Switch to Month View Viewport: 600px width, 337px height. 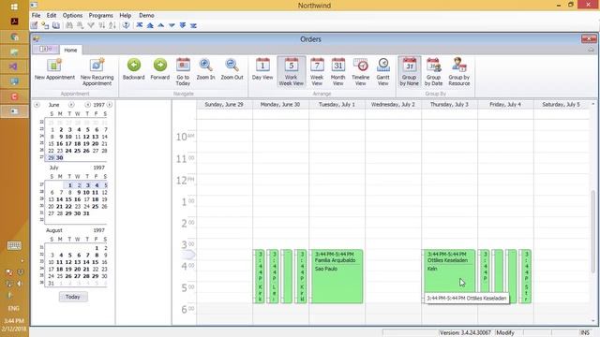(x=337, y=72)
